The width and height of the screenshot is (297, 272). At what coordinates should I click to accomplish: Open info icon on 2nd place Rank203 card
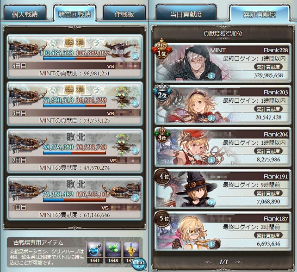pyautogui.click(x=211, y=118)
